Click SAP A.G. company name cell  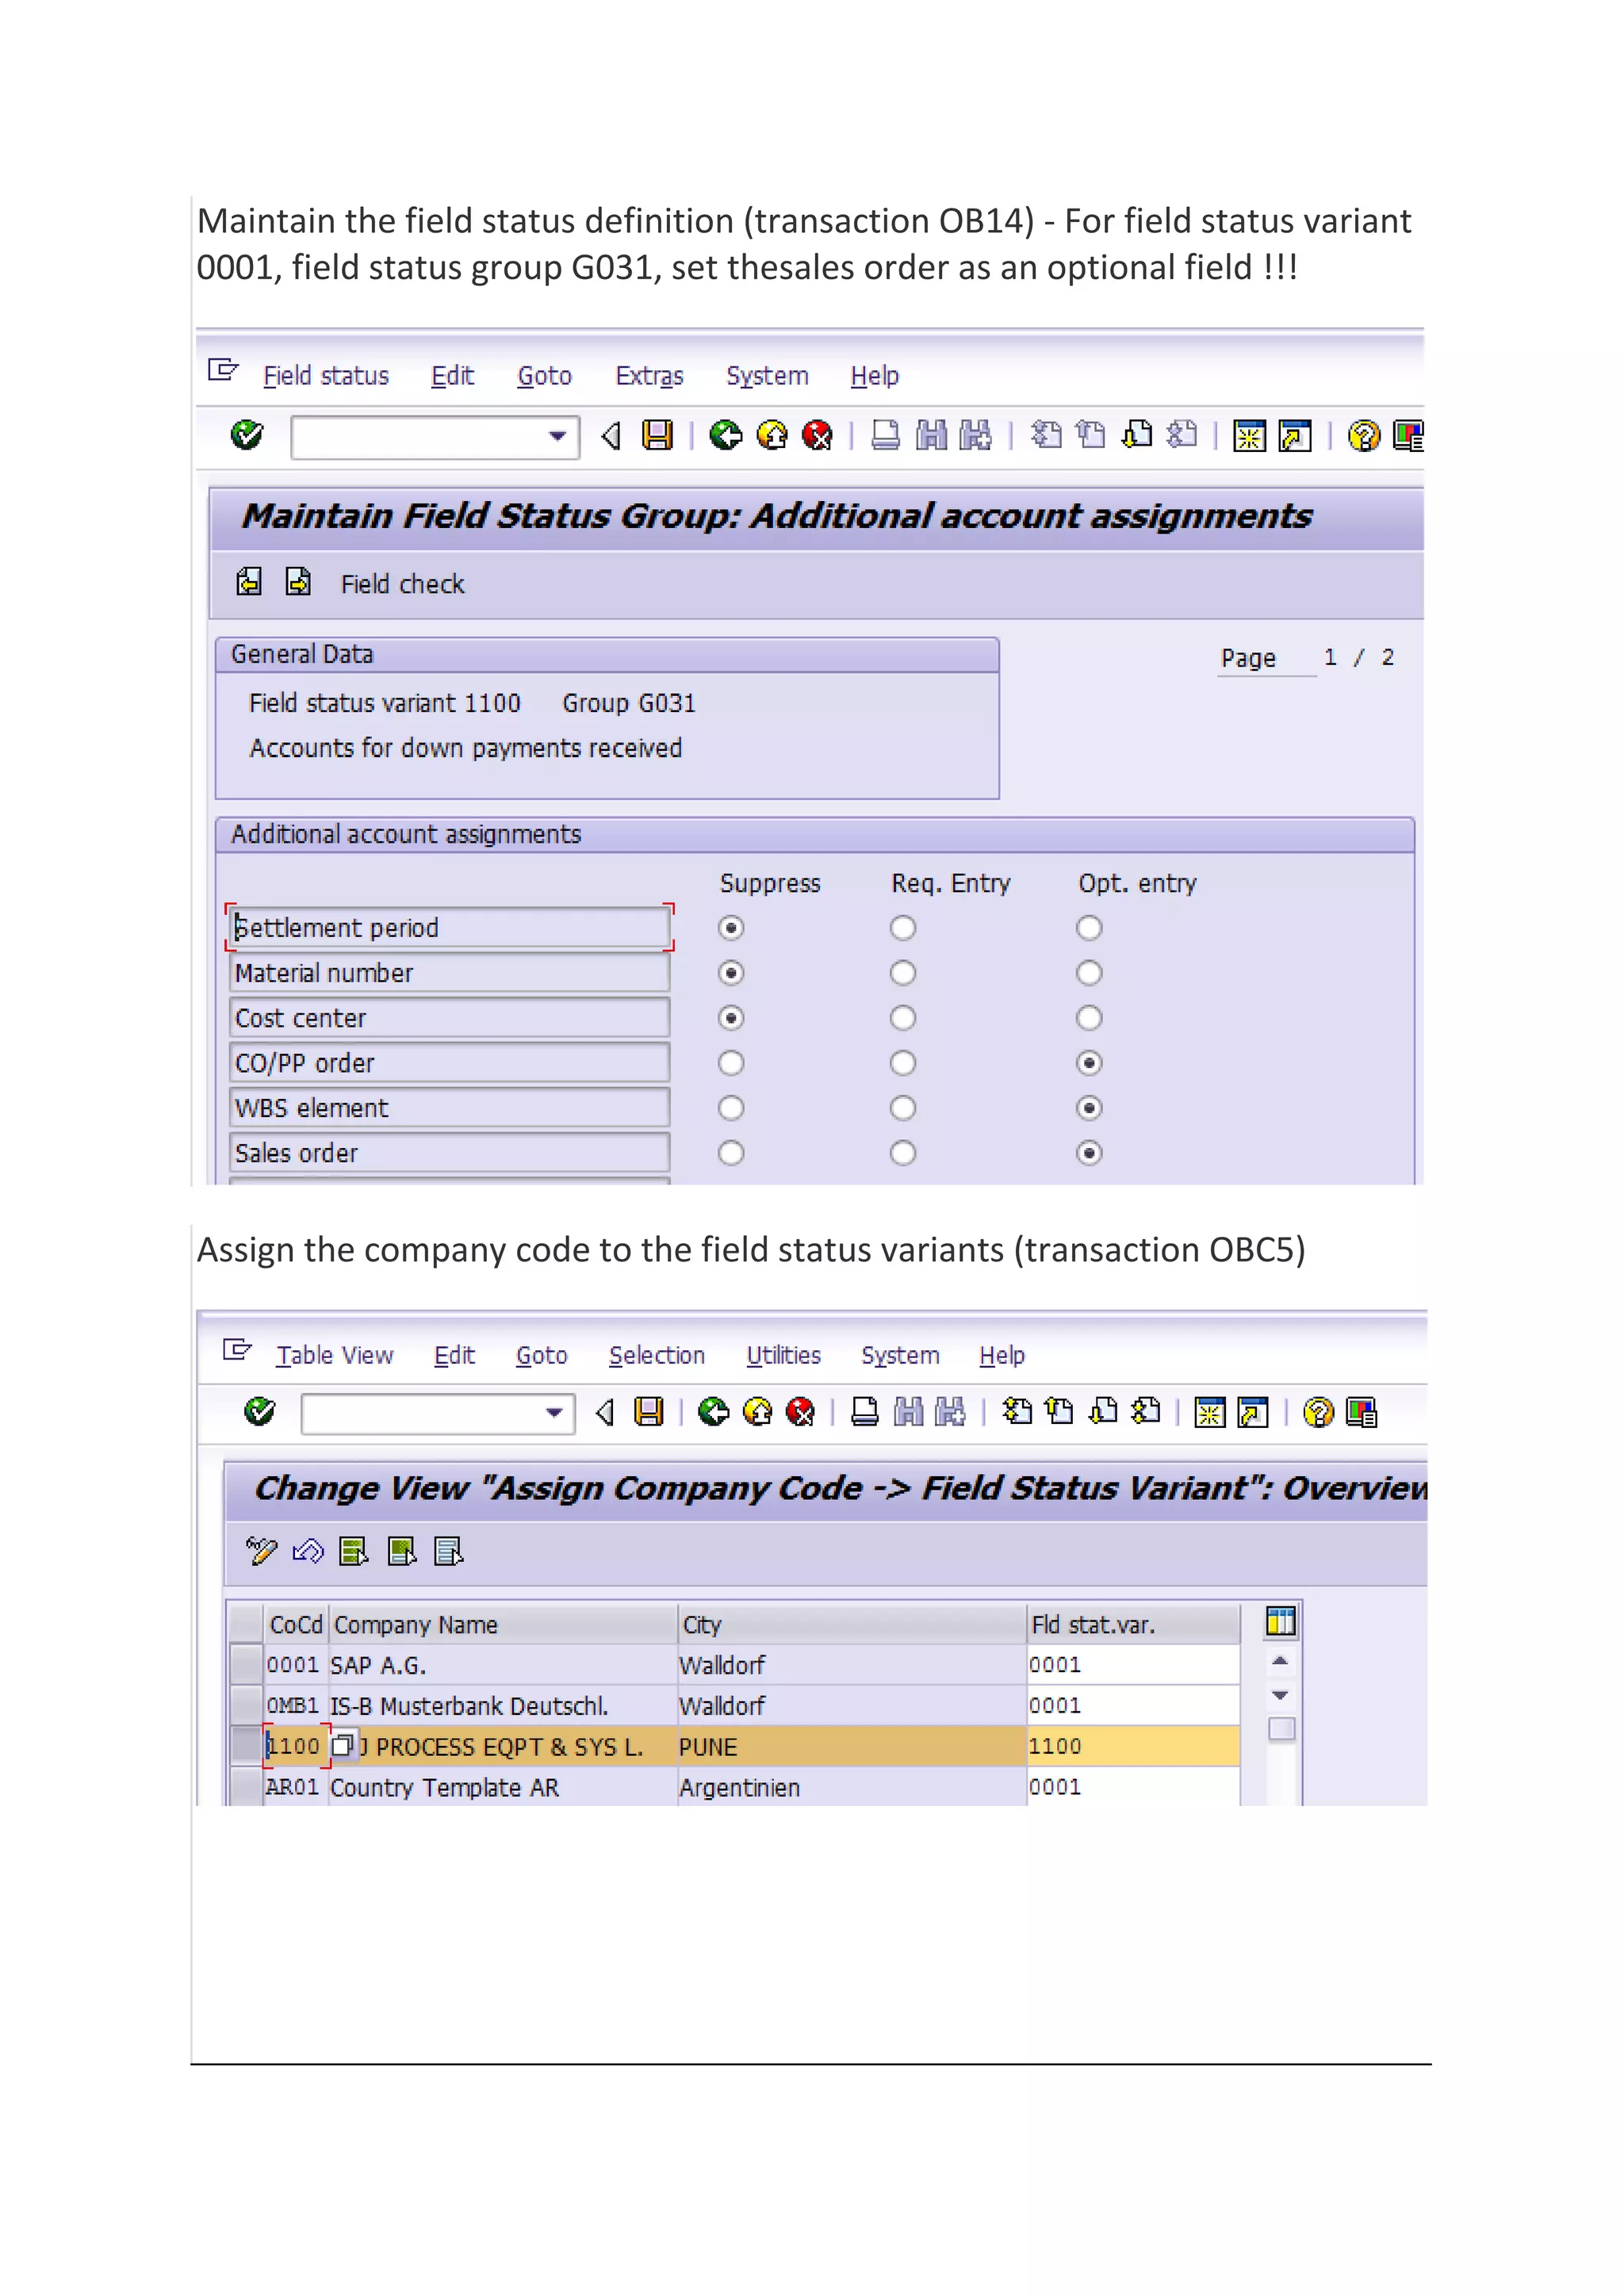click(x=503, y=1665)
